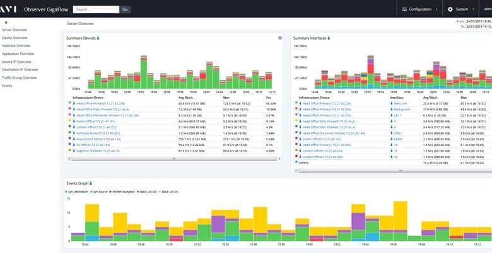The image size is (492, 253).
Task: Click right arrow of Summary Devices scrollbar
Action: (x=279, y=159)
